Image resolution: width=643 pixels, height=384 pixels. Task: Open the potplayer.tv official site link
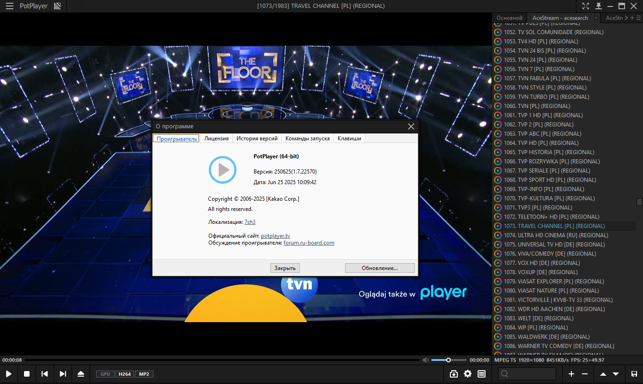[275, 236]
